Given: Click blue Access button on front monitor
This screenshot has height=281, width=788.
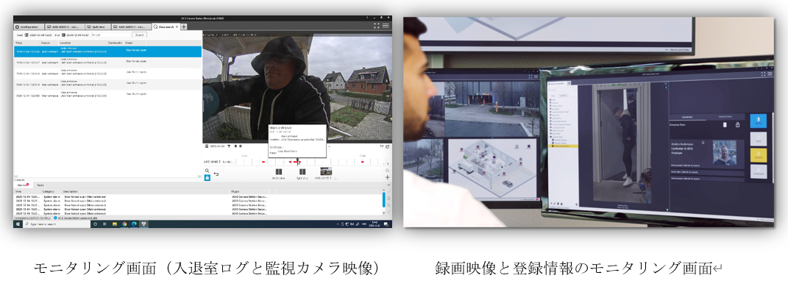Looking at the screenshot, I should coord(758,121).
